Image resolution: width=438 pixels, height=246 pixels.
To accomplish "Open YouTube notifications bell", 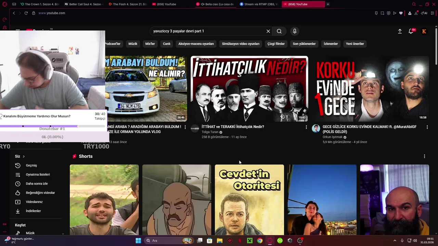I will (411, 31).
